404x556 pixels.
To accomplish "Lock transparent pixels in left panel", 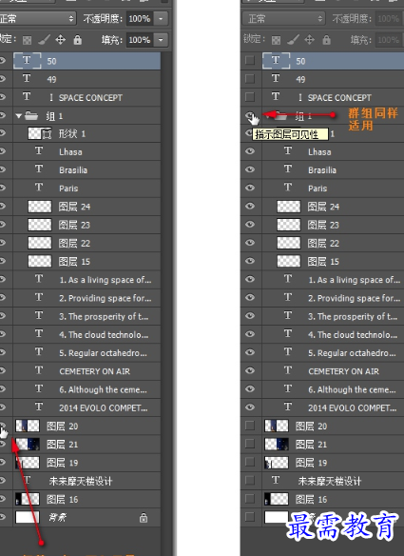I will point(27,40).
